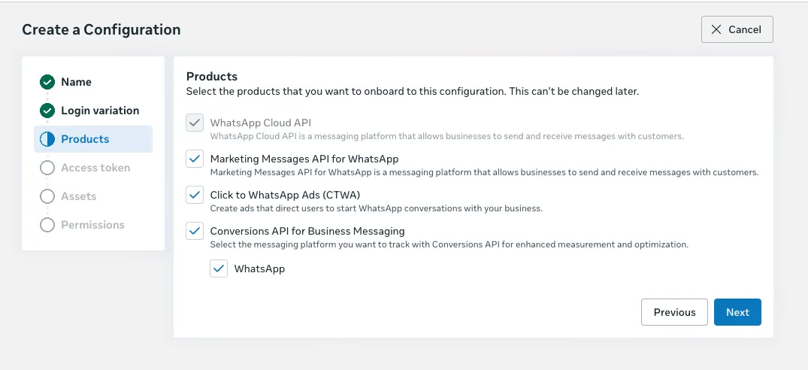Image resolution: width=808 pixels, height=370 pixels.
Task: Toggle the nested WhatsApp checkbox
Action: pos(219,268)
